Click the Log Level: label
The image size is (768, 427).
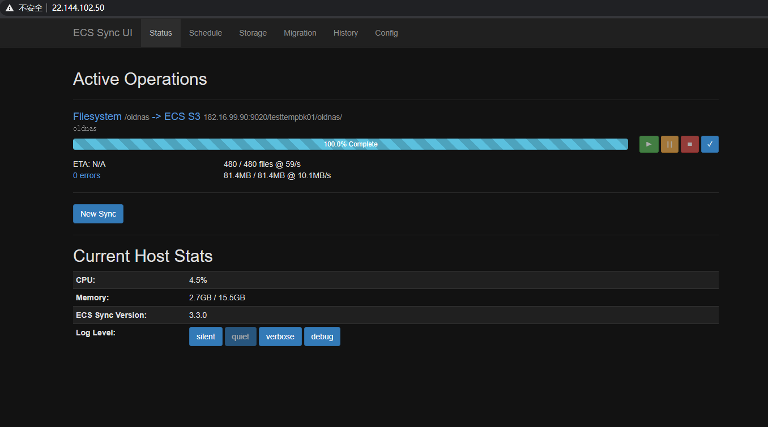click(96, 333)
